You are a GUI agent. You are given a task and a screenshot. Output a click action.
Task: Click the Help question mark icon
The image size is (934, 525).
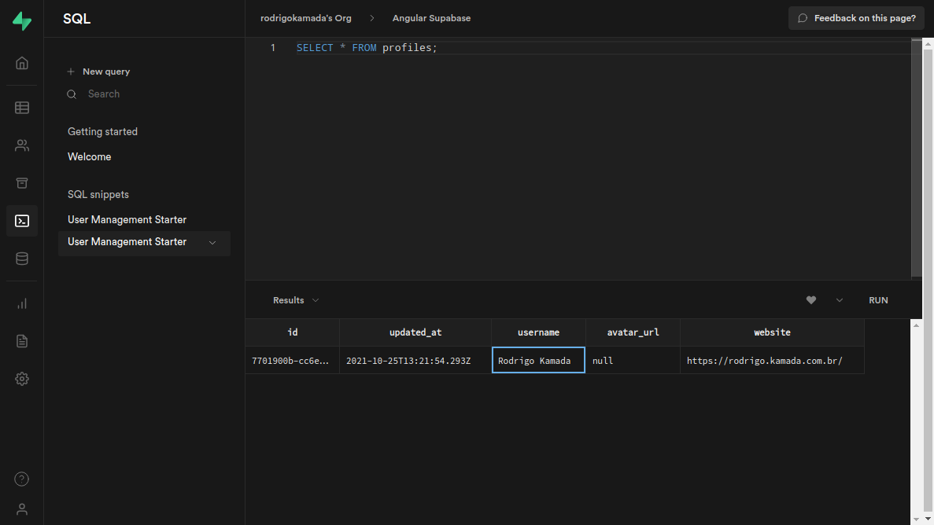(x=22, y=479)
